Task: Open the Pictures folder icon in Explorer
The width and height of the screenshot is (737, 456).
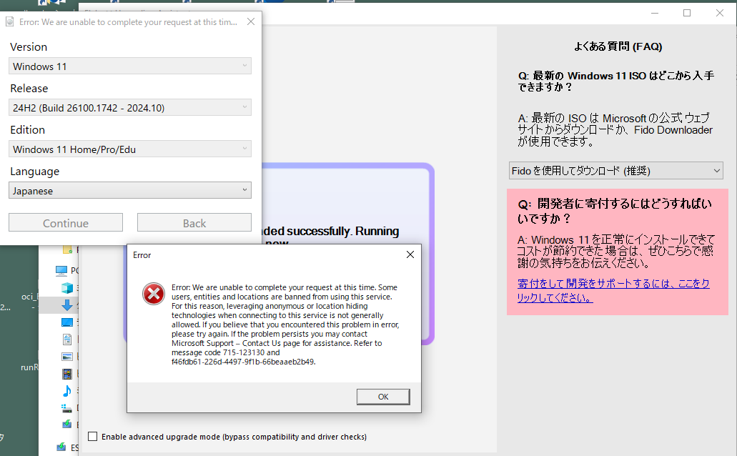Action: [67, 357]
